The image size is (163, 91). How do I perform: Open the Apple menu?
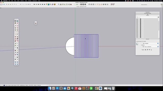point(2,1)
